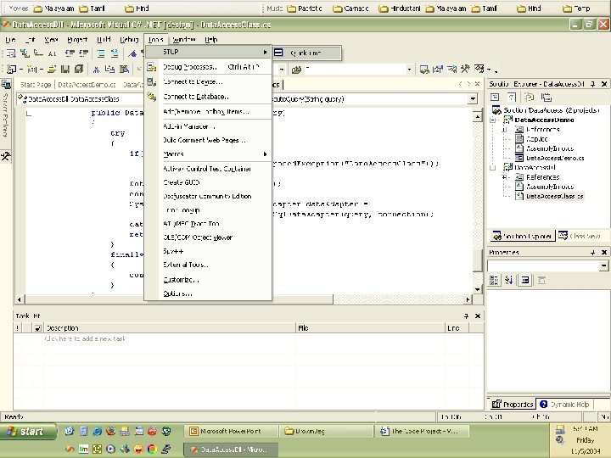
Task: Collapse the DataAccessDemo project node
Action: [x=494, y=120]
